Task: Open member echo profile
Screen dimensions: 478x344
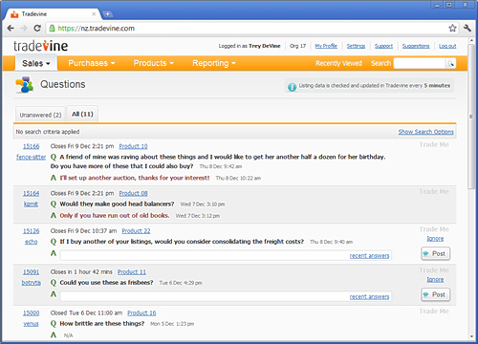Action: coord(31,242)
